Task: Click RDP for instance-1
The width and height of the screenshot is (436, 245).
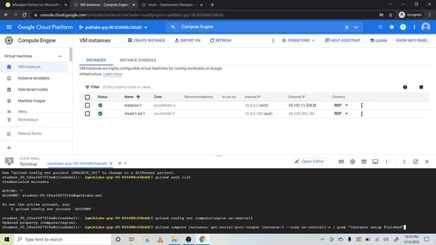Action: 338,105
